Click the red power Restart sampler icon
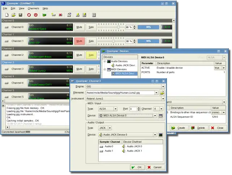This screenshot has height=175, width=232. [36, 15]
